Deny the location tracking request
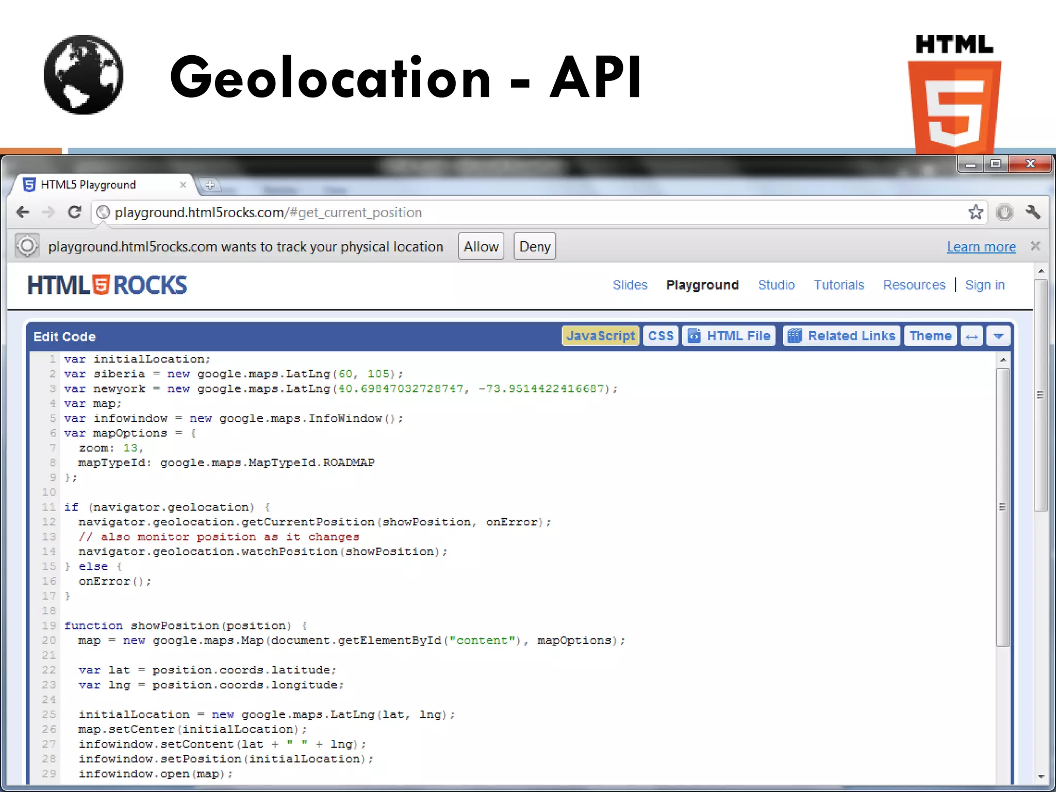The image size is (1056, 792). click(x=535, y=246)
